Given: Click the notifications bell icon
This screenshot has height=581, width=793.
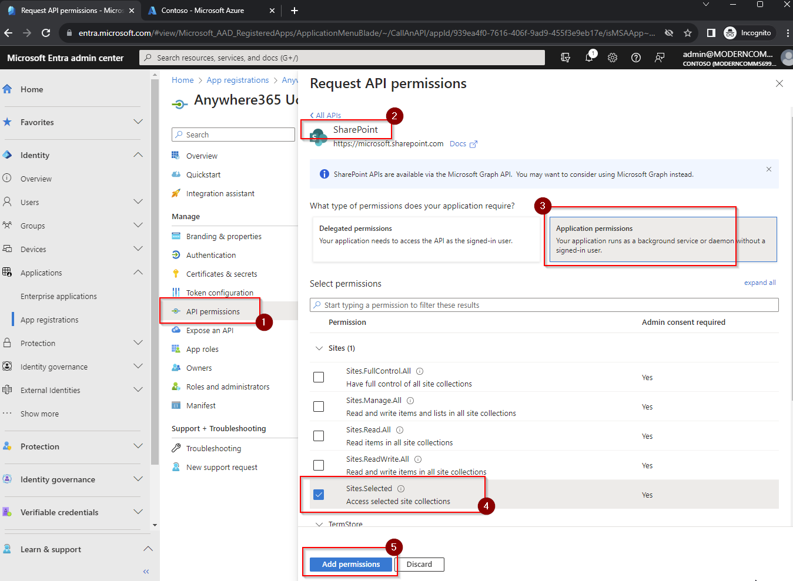Looking at the screenshot, I should 589,58.
